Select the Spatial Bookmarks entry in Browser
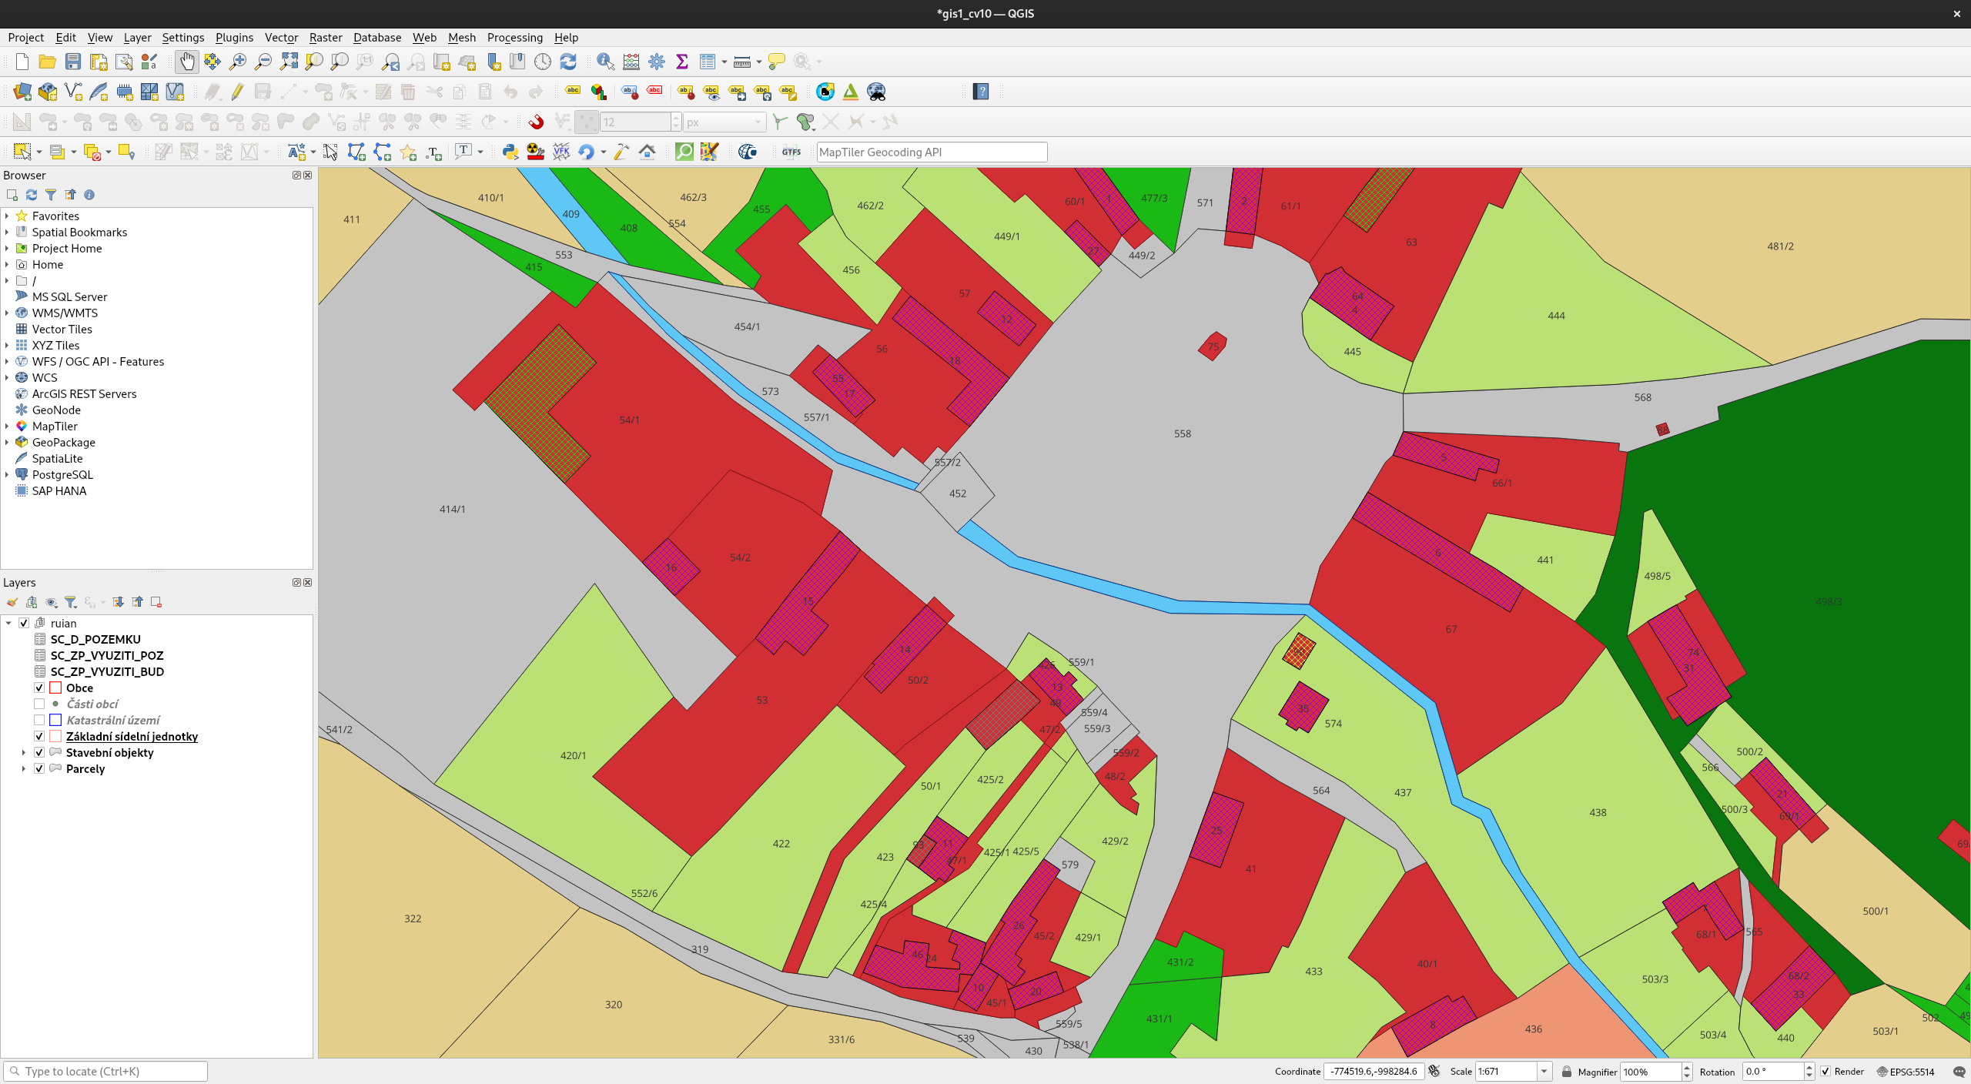Viewport: 1971px width, 1084px height. 79,232
